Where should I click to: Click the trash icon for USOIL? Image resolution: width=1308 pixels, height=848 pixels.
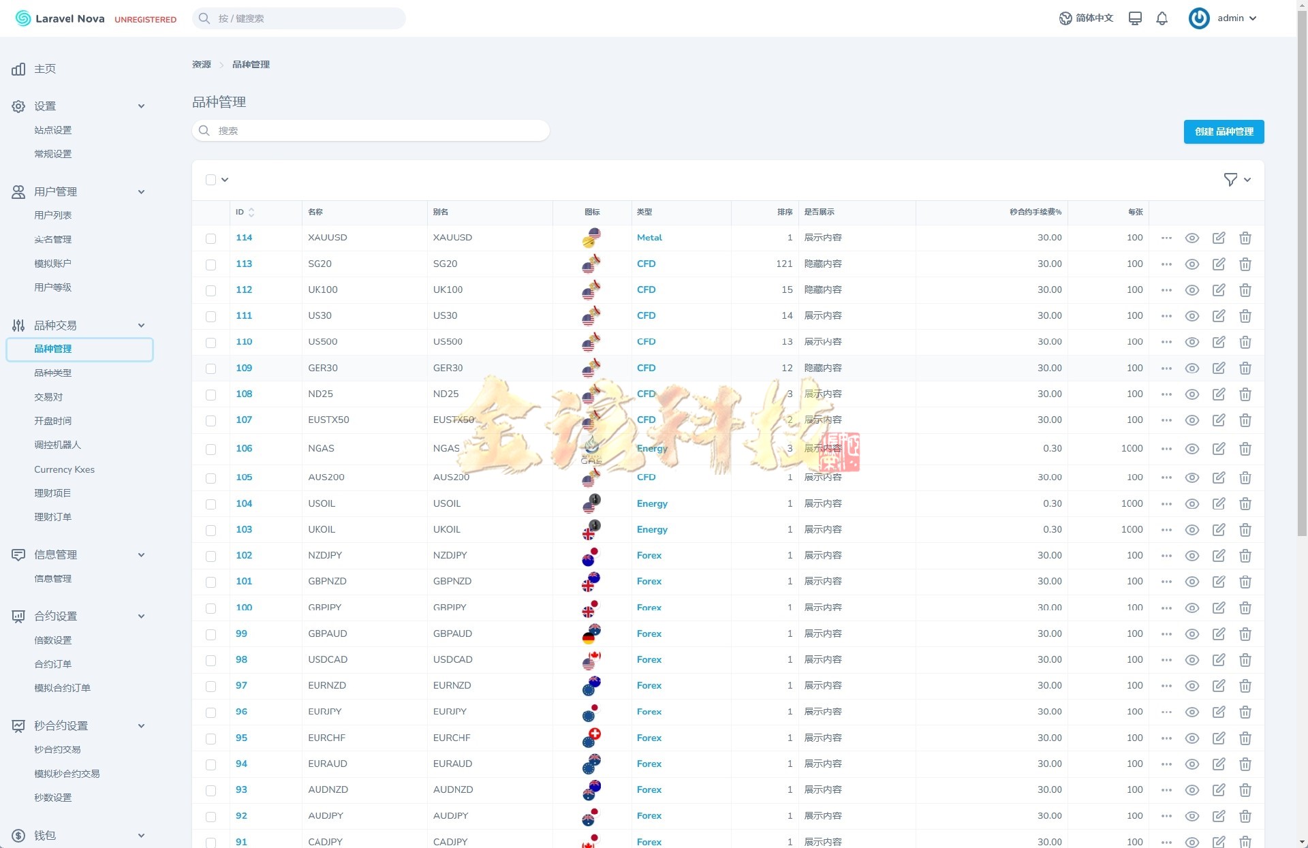1245,504
